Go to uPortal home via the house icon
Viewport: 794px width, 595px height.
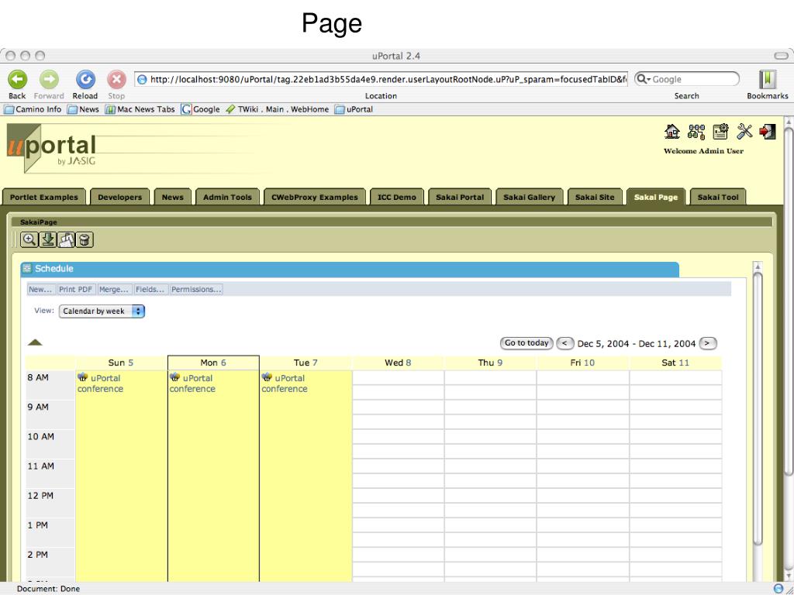click(x=672, y=132)
